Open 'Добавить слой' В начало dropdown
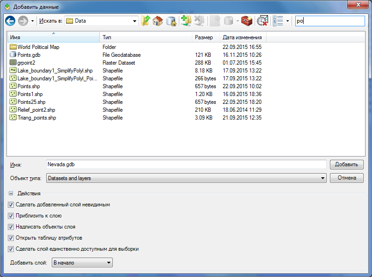Image resolution: width=372 pixels, height=277 pixels. [109, 263]
